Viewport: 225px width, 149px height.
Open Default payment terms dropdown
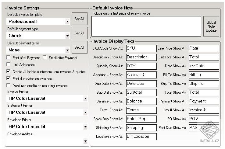[x=67, y=50]
